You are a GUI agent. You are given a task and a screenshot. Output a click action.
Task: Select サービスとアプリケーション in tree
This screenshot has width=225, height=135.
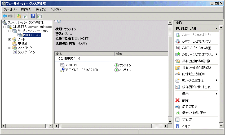coord(33,31)
